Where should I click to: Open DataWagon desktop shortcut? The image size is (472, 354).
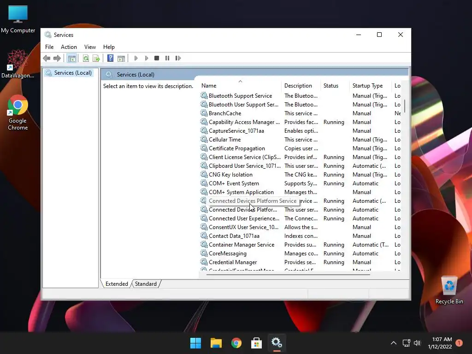tap(18, 64)
